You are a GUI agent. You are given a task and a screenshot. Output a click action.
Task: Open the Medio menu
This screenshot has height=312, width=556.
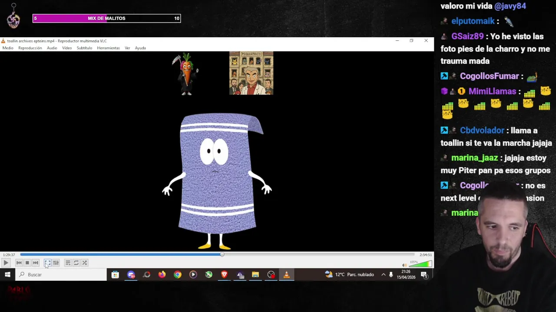8,48
